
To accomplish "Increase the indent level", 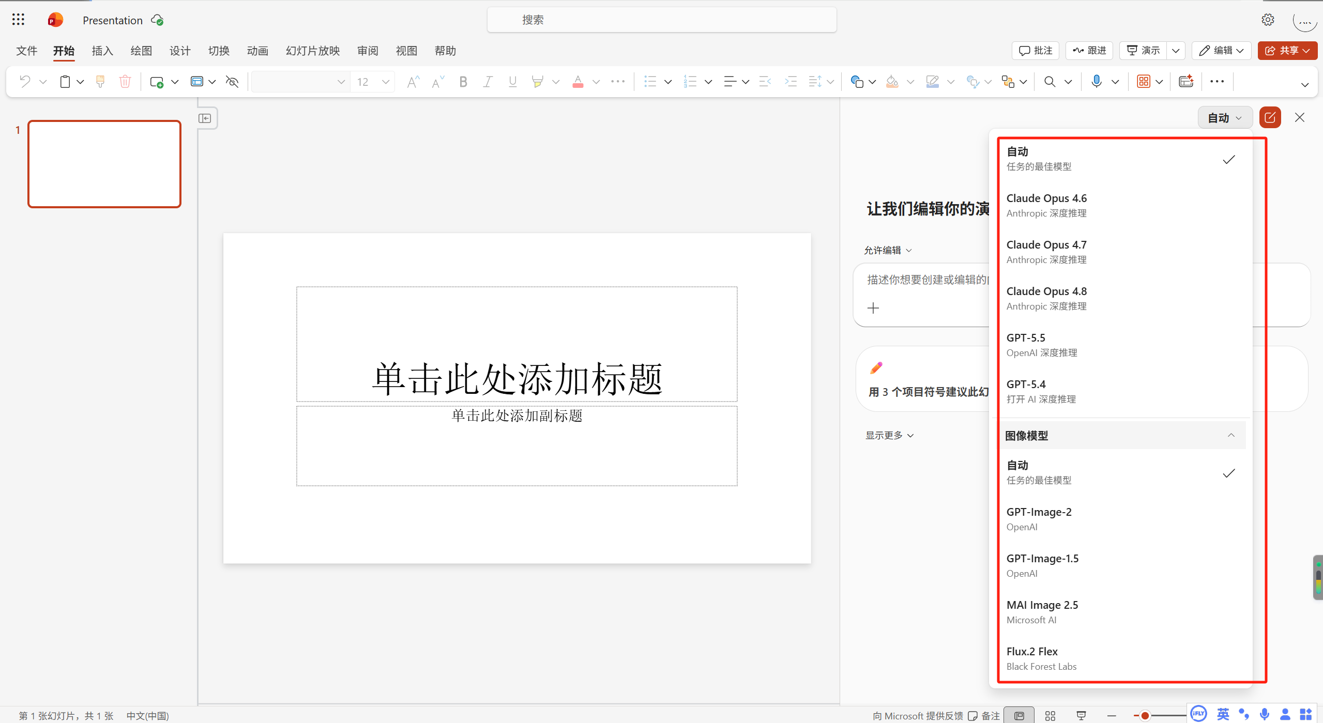I will click(x=790, y=82).
